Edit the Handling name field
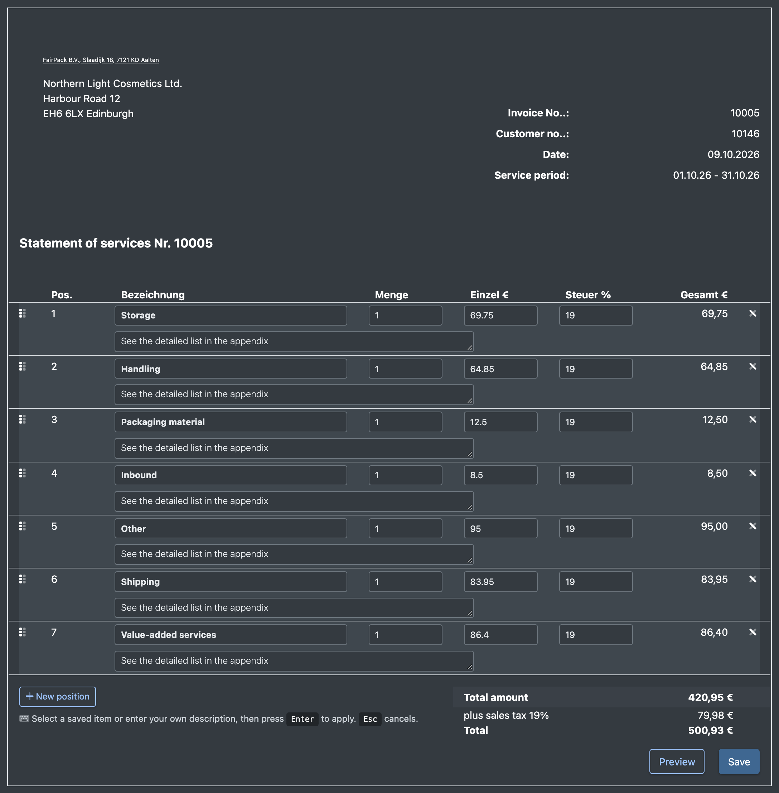This screenshot has width=779, height=793. [x=231, y=369]
